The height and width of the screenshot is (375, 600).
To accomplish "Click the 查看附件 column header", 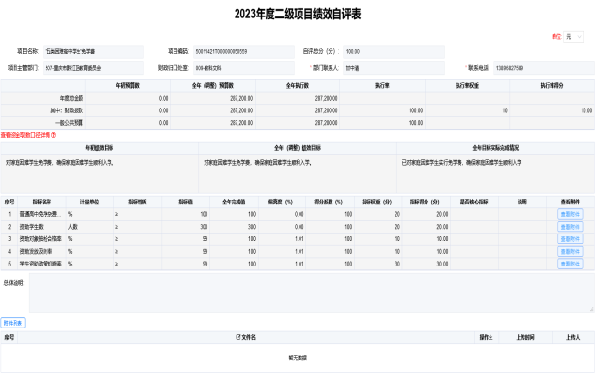I will point(570,202).
